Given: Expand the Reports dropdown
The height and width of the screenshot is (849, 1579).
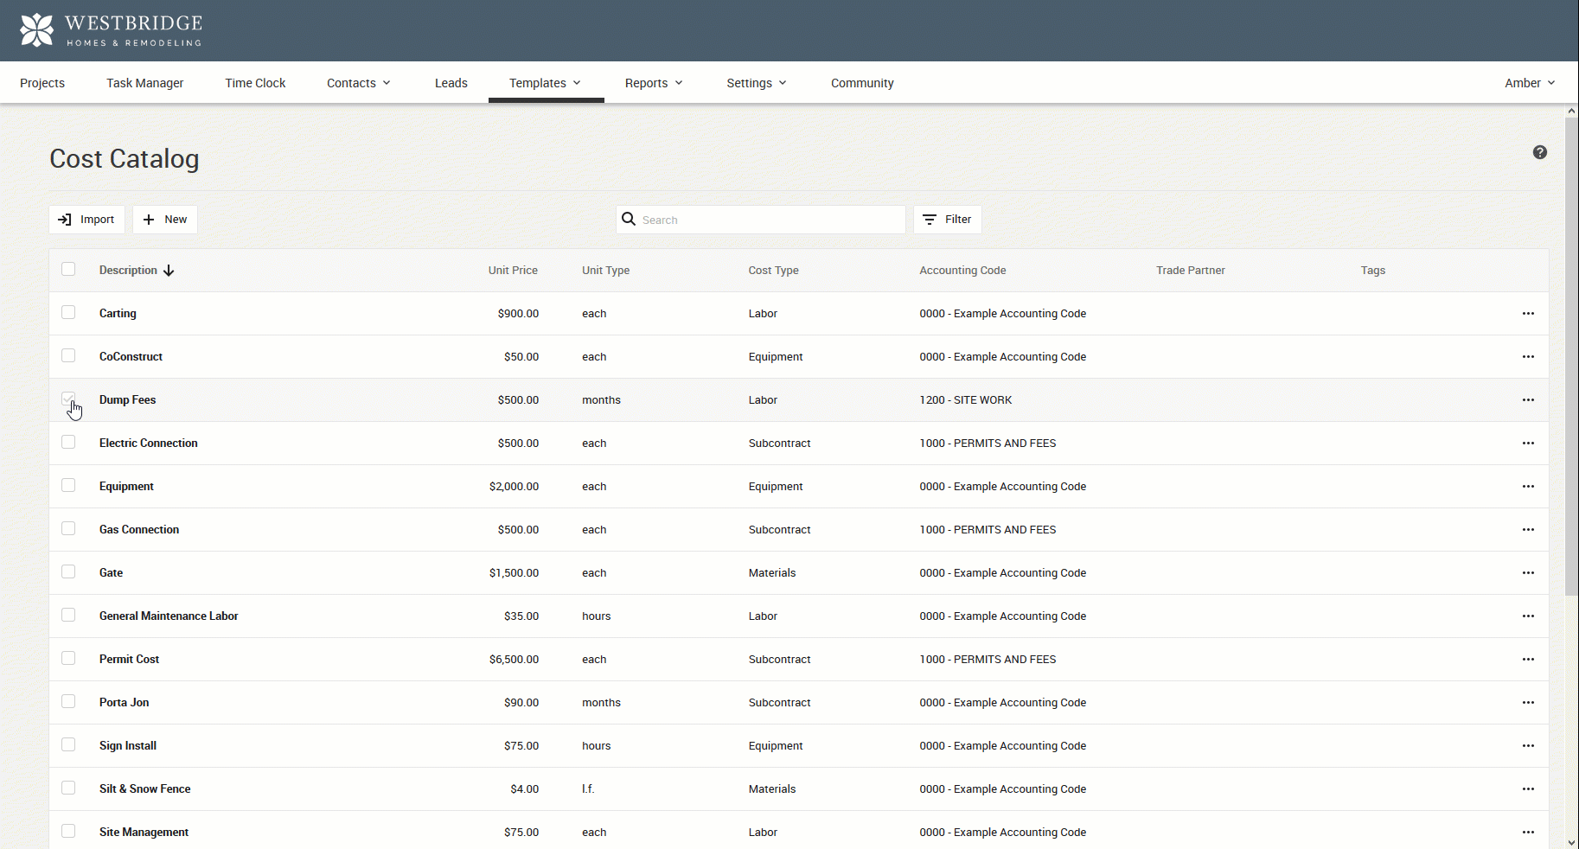Looking at the screenshot, I should (653, 83).
